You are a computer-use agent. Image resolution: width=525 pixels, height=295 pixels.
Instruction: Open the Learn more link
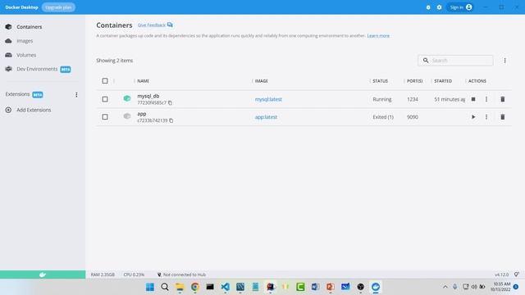coord(378,35)
